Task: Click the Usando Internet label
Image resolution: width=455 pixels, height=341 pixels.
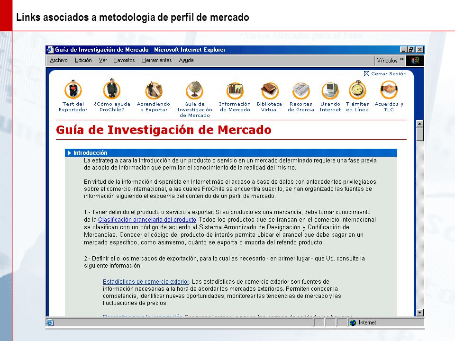Action: tap(330, 107)
